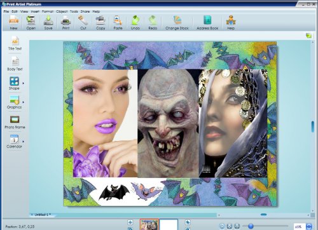Click the page navigation icon right of the thumbnails

click(x=188, y=222)
